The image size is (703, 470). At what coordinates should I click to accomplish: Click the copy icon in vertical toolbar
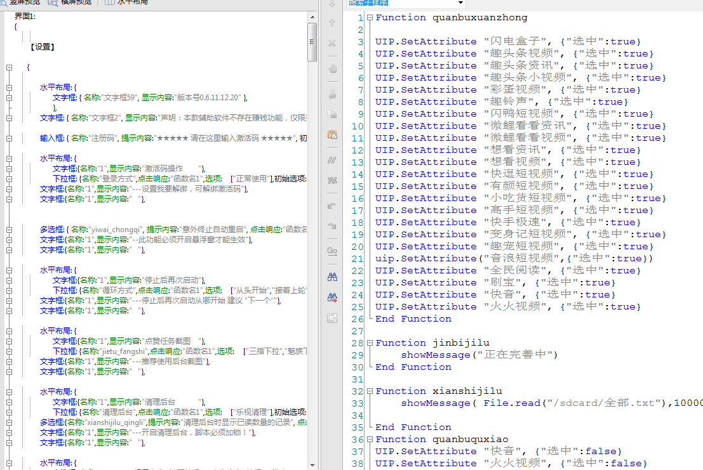(332, 114)
